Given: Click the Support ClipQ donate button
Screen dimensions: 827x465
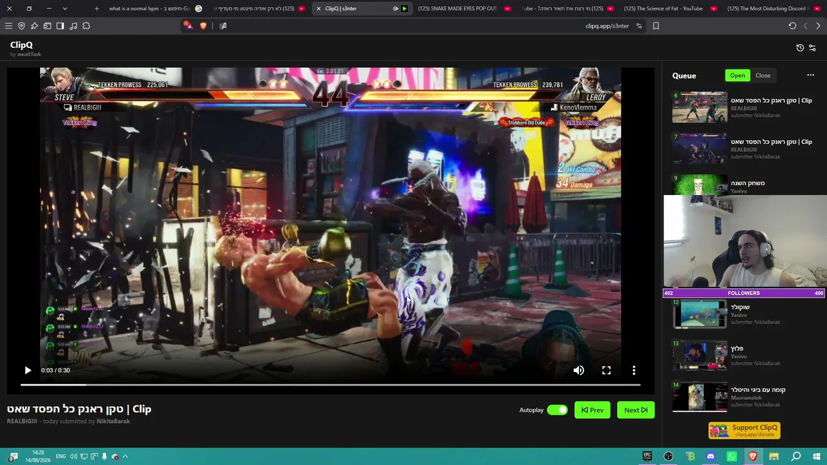Looking at the screenshot, I should tap(744, 430).
